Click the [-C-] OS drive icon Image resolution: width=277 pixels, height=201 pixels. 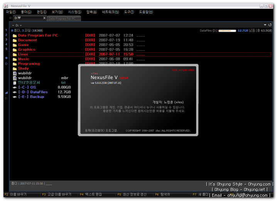[15, 88]
